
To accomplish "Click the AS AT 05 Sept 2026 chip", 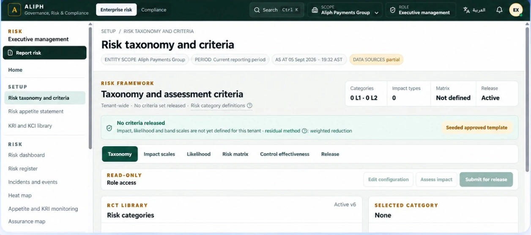I will [309, 59].
